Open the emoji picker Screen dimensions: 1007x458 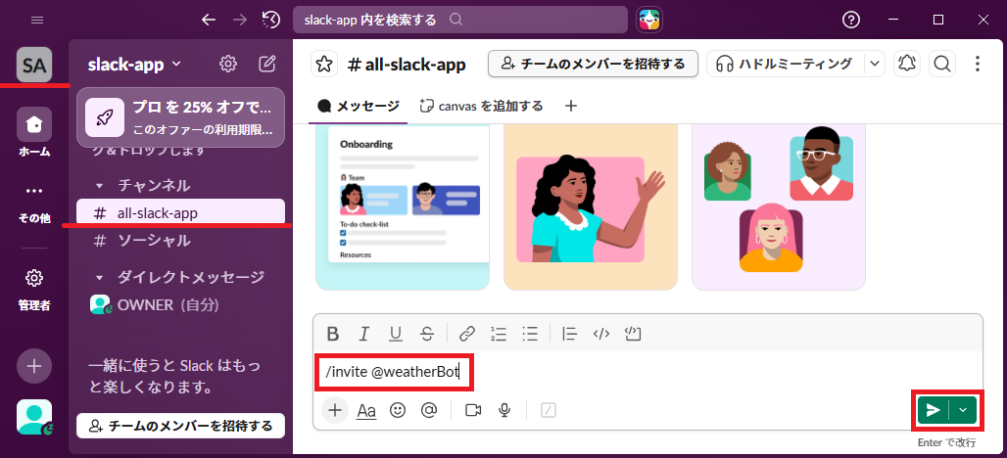pyautogui.click(x=398, y=410)
